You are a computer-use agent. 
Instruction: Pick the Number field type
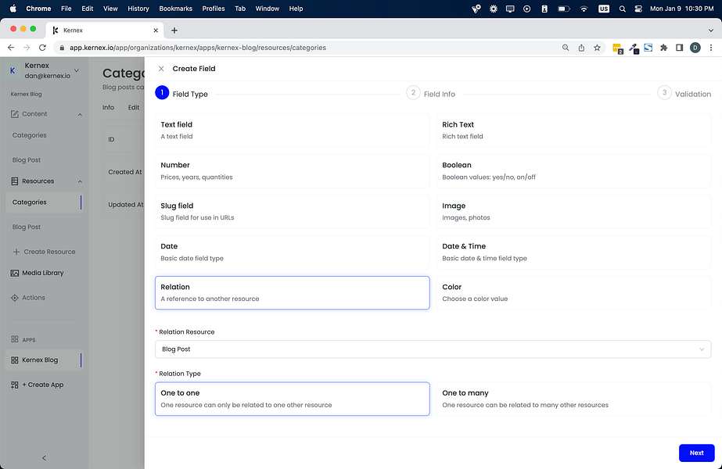coord(292,170)
